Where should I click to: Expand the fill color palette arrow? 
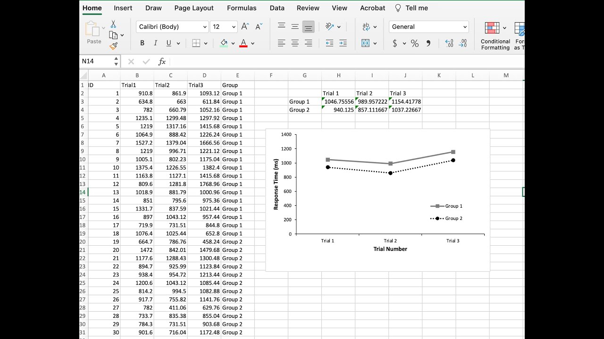[x=233, y=43]
